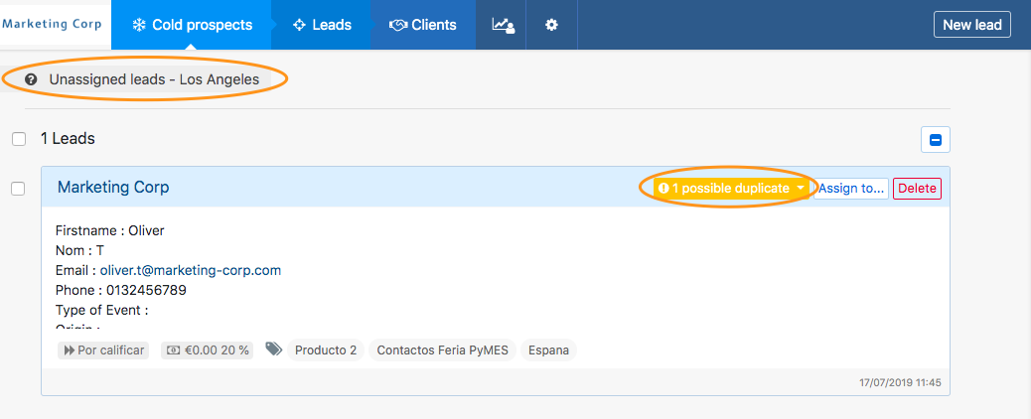Select the Unassigned leads - Los Angeles view
The image size is (1031, 419).
tap(154, 79)
